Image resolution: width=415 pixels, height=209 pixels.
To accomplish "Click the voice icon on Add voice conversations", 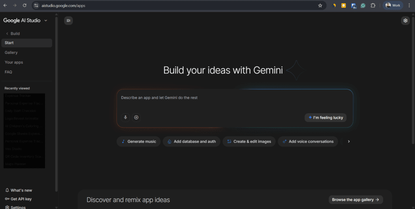I will 285,142.
